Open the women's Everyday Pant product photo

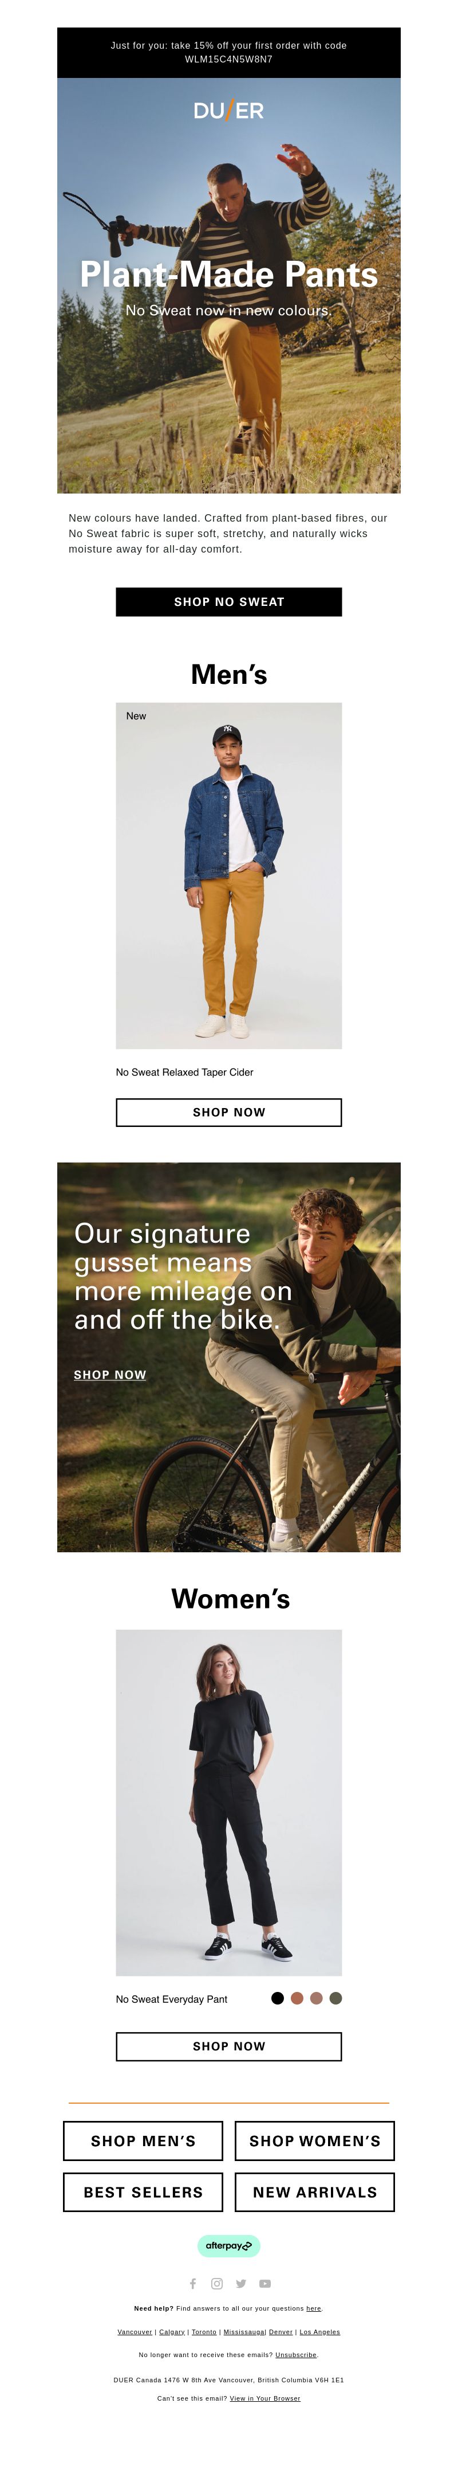228,1802
